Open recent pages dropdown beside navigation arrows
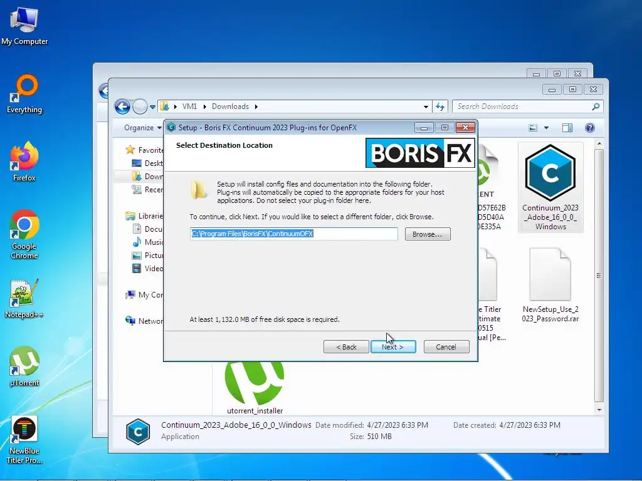This screenshot has width=642, height=481. [x=153, y=106]
